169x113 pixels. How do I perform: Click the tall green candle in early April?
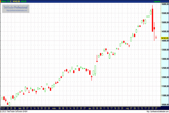click(x=95, y=70)
